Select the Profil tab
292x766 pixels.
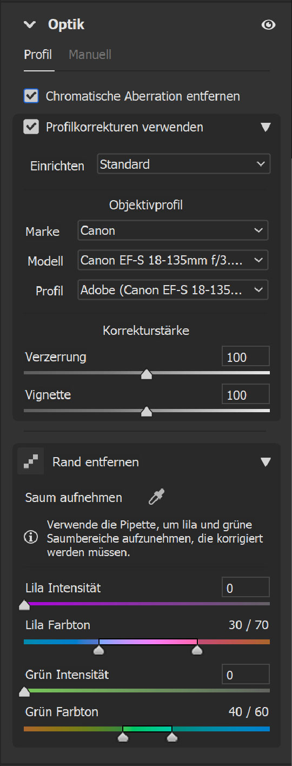coord(38,55)
